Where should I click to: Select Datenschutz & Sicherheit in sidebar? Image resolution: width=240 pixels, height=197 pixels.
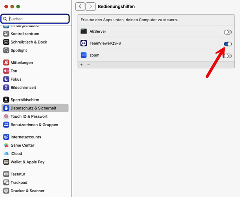point(33,108)
